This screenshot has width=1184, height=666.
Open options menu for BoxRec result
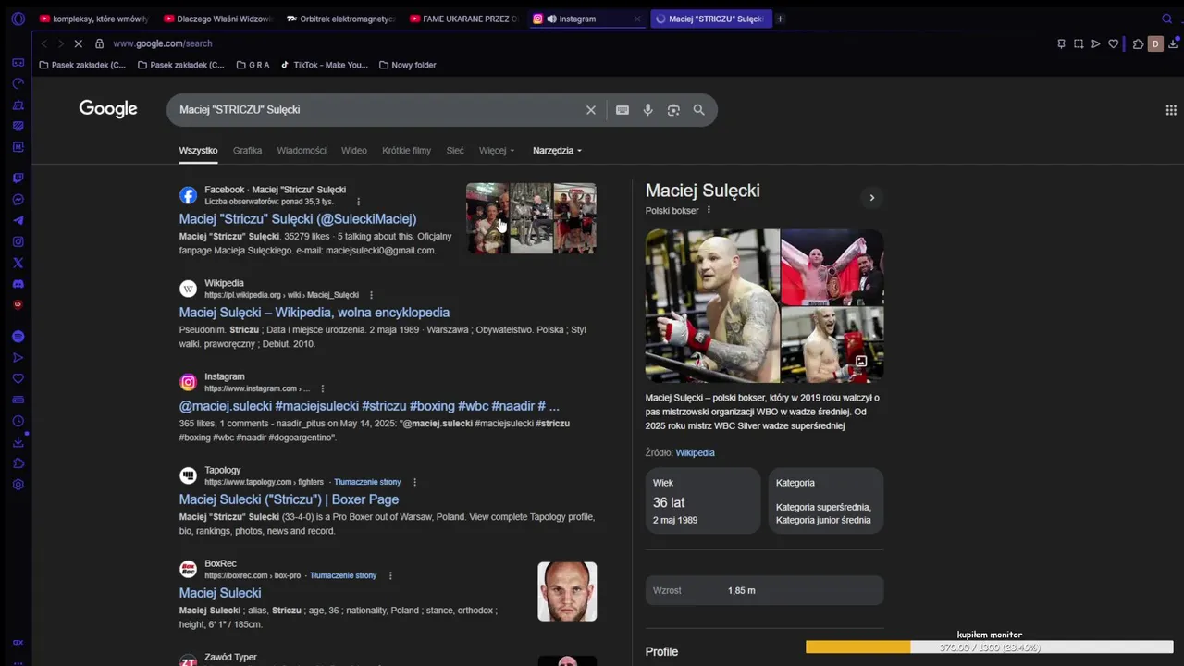(390, 575)
